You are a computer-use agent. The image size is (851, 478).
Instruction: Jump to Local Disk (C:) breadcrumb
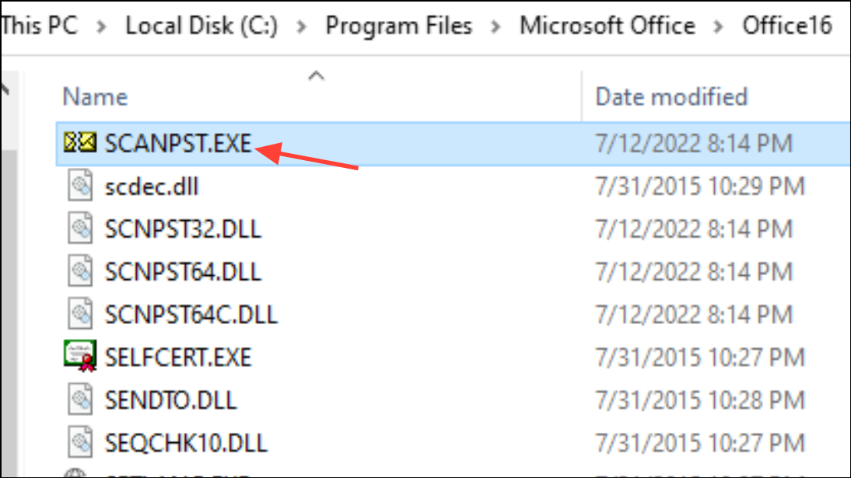(201, 26)
